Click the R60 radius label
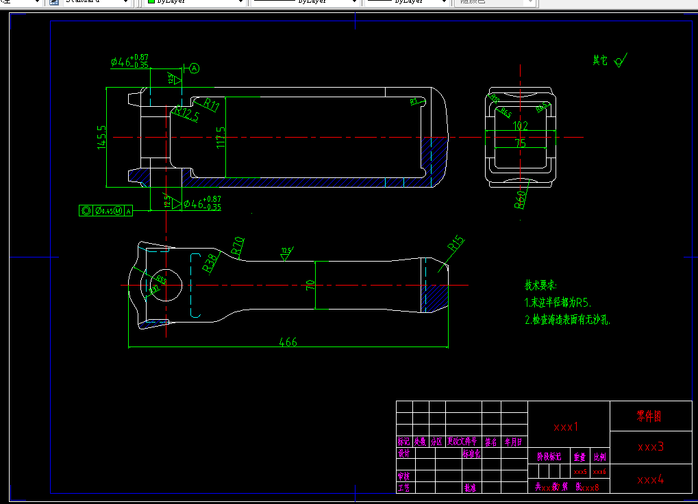The image size is (698, 504). [520, 200]
